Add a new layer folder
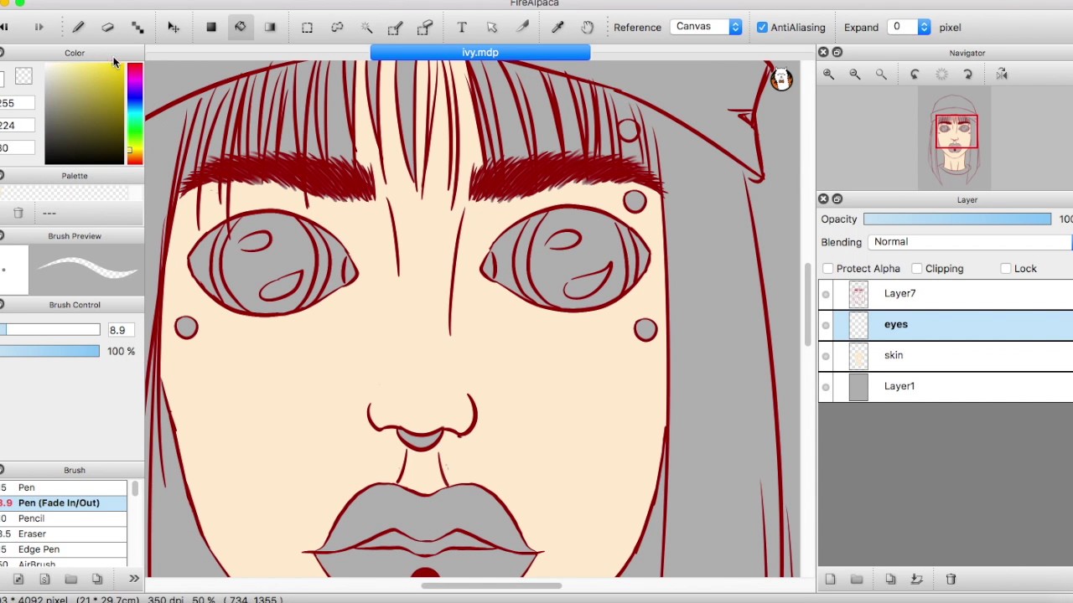 (x=857, y=579)
